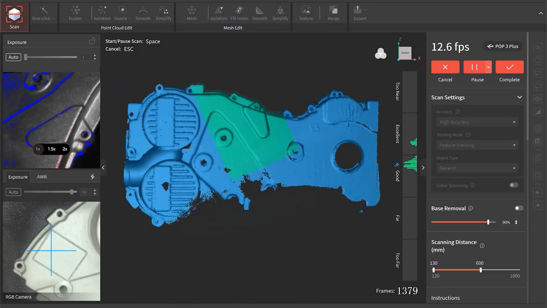This screenshot has width=547, height=308.
Task: Click the FRONT view orientation cube
Action: point(405,53)
